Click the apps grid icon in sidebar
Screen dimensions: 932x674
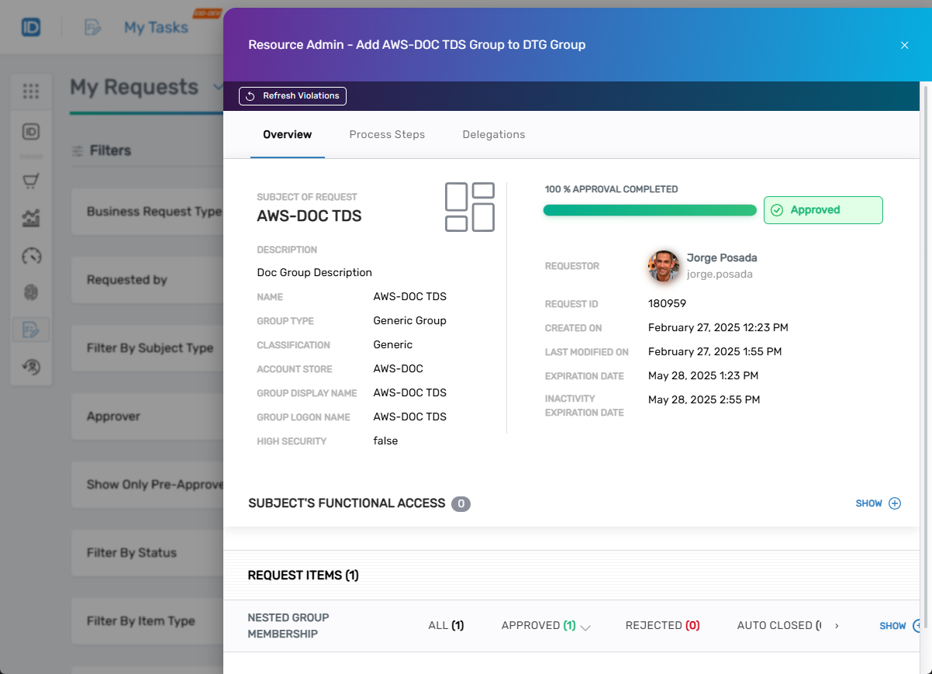pyautogui.click(x=31, y=92)
